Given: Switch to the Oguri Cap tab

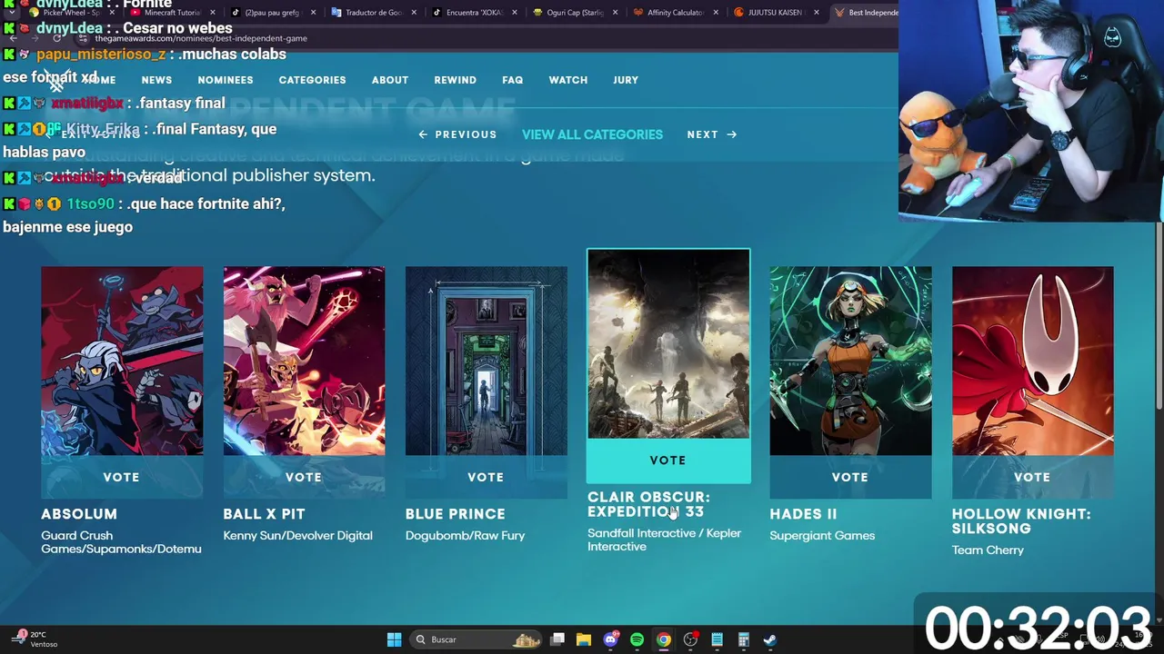Looking at the screenshot, I should click(x=574, y=13).
